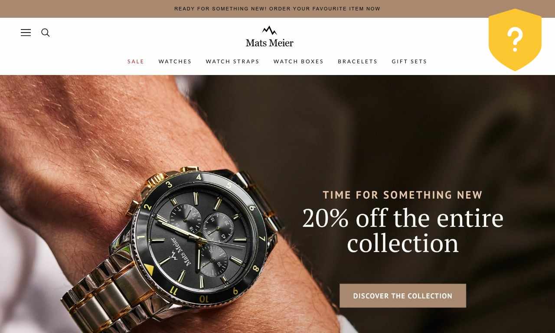
Task: Open the BRACELETS category
Action: pos(358,62)
